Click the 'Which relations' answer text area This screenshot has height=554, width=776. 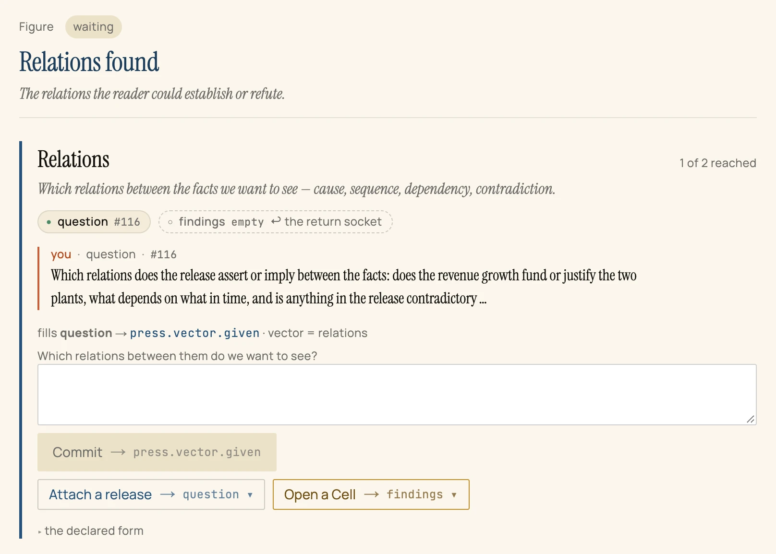[397, 395]
